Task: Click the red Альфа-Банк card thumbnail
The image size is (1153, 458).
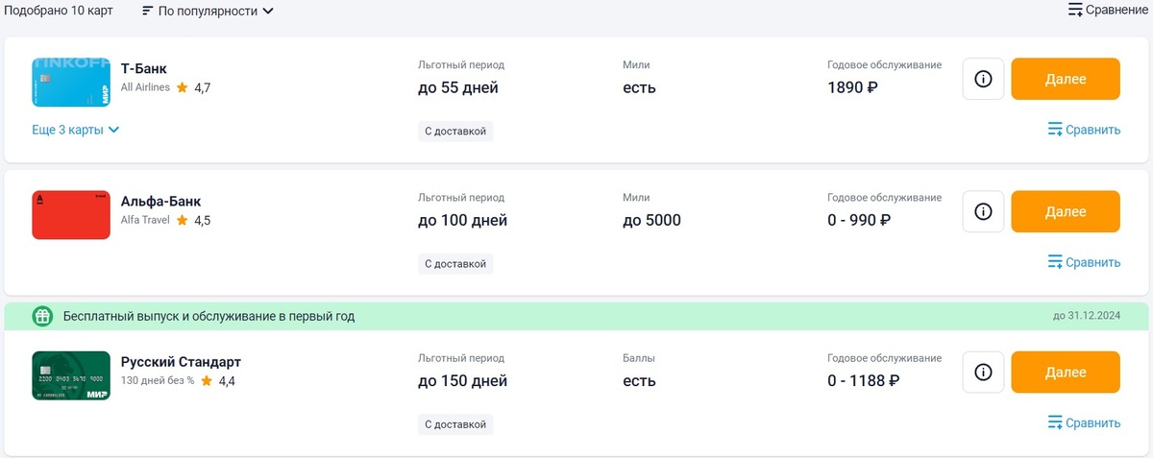Action: point(71,215)
